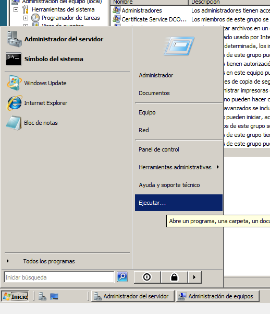Select Administradores group row
The image size is (270, 314).
[x=141, y=10]
